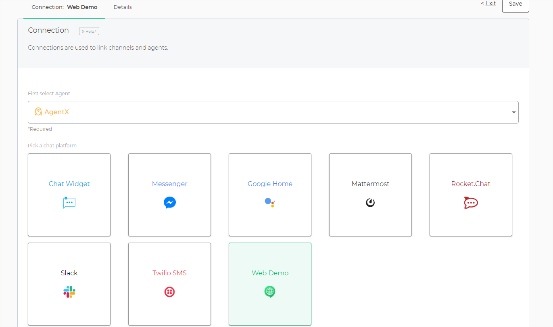Click the Web Demo green globe icon
Viewport: 553px width, 327px height.
[270, 291]
